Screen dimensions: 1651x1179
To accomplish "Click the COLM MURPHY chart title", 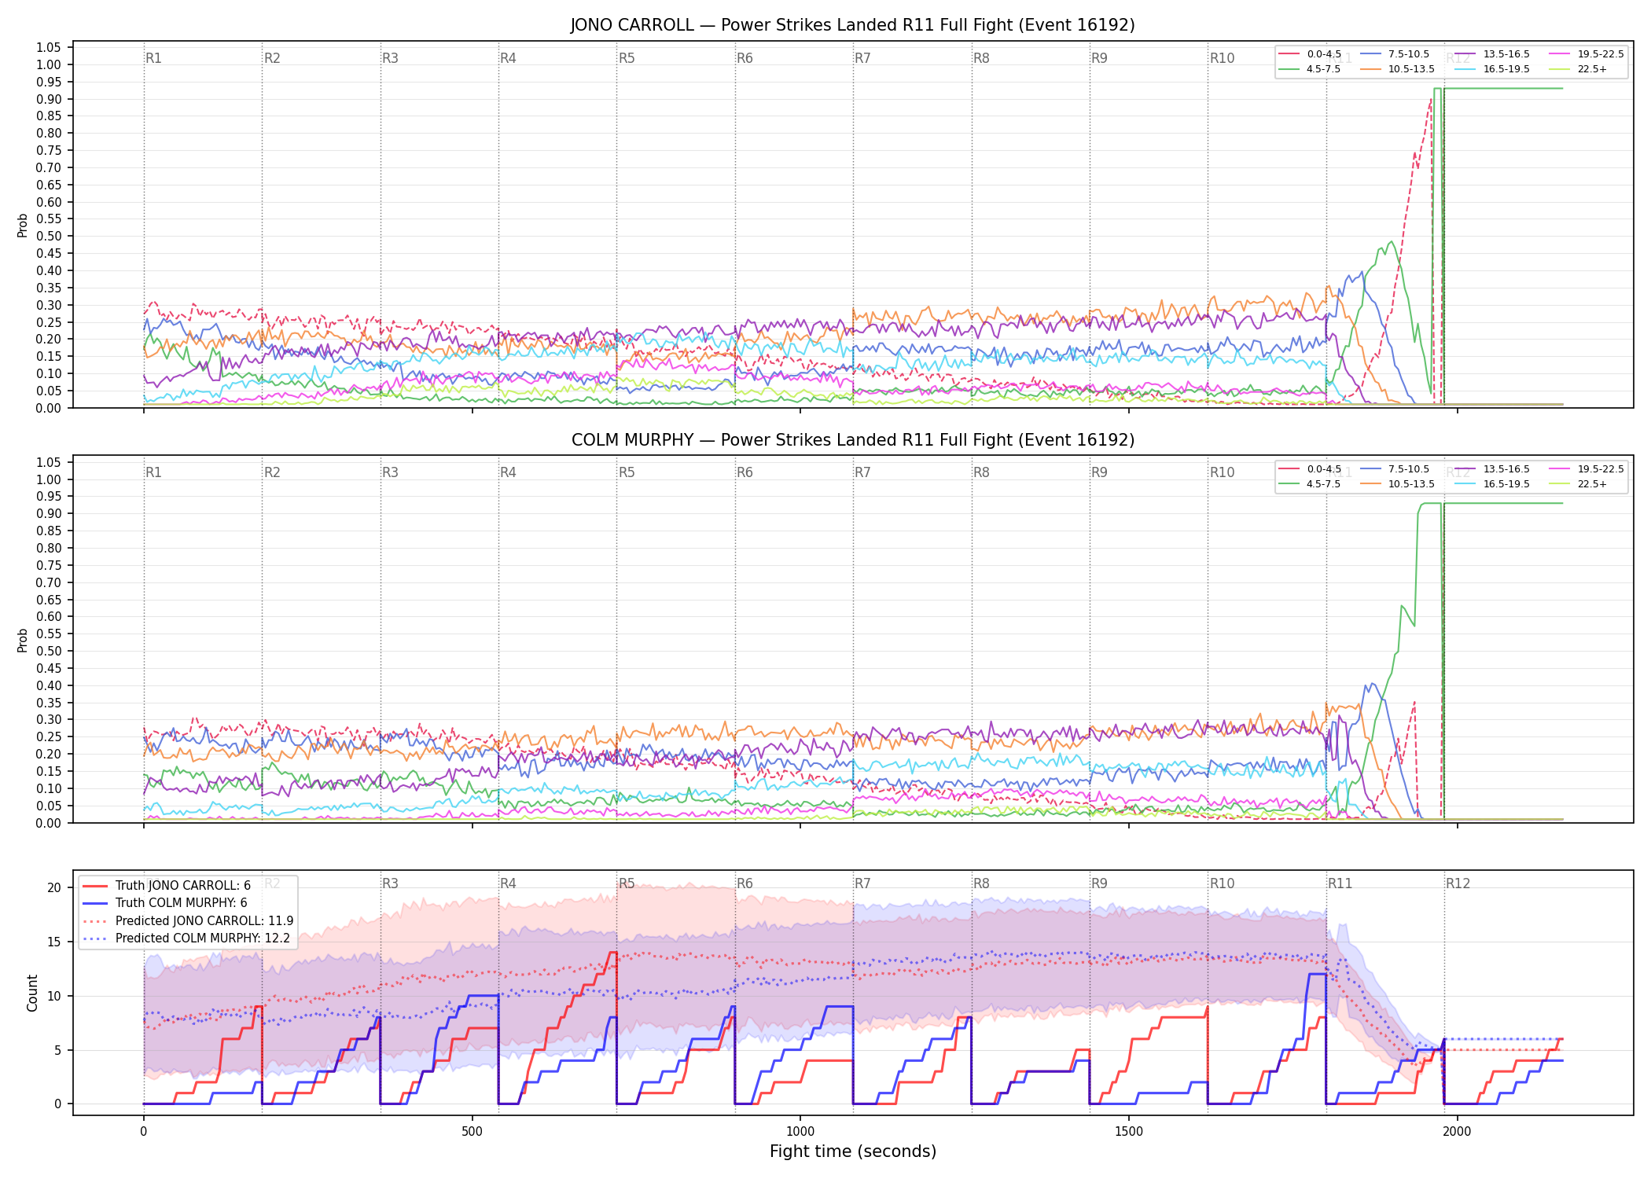I will pos(853,440).
